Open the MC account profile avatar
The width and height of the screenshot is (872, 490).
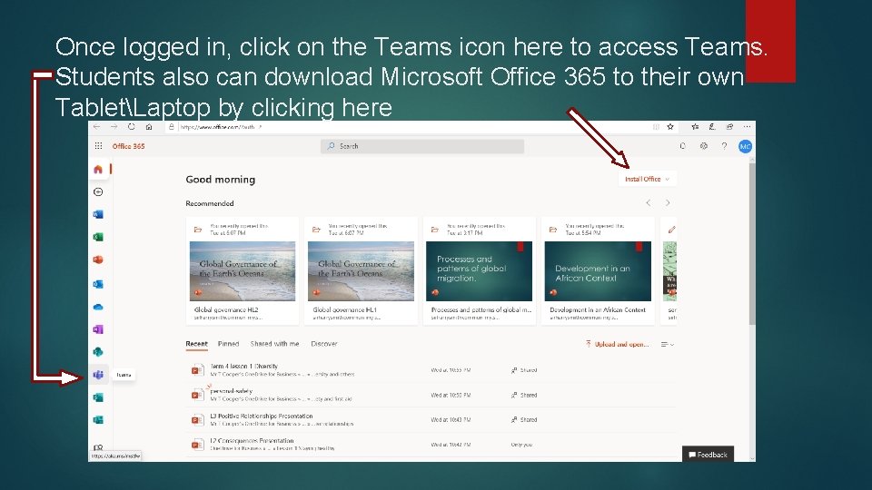pyautogui.click(x=745, y=146)
